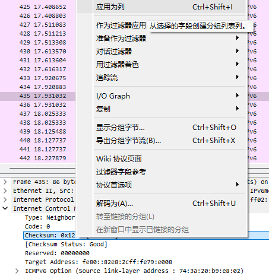Image resolution: width=269 pixels, height=276 pixels.
Task: Select packet 437 at 18.025333
Action: [37, 114]
